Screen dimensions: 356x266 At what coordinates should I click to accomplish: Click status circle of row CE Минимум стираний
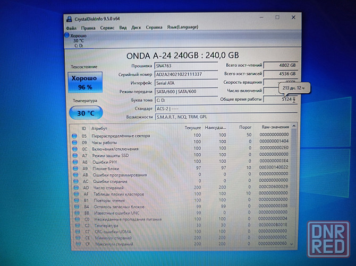[x=78, y=238]
